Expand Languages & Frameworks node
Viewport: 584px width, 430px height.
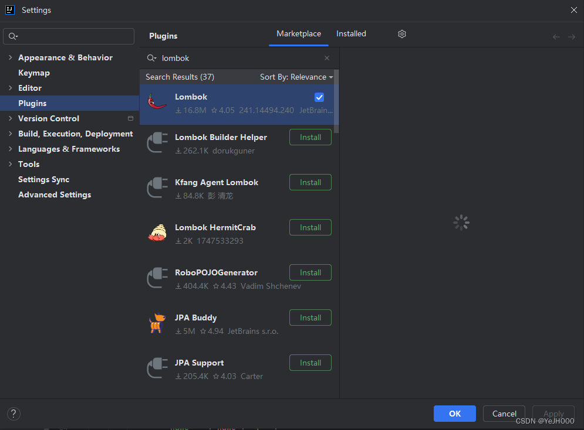[x=11, y=149]
